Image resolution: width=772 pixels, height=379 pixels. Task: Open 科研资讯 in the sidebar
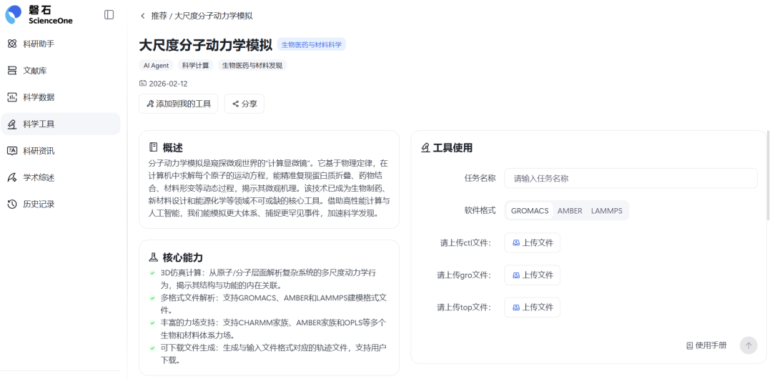click(39, 151)
